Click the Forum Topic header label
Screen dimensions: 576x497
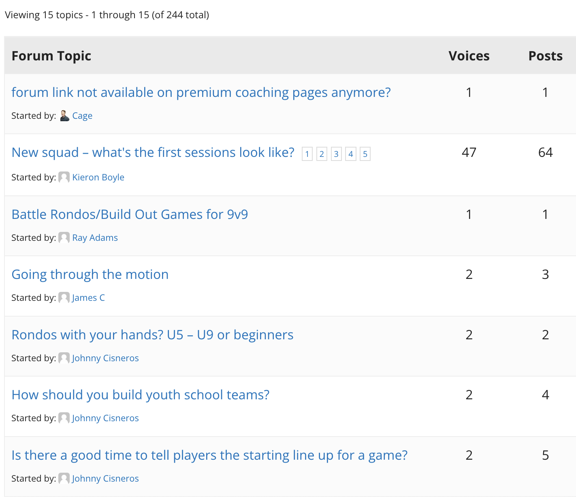point(51,56)
